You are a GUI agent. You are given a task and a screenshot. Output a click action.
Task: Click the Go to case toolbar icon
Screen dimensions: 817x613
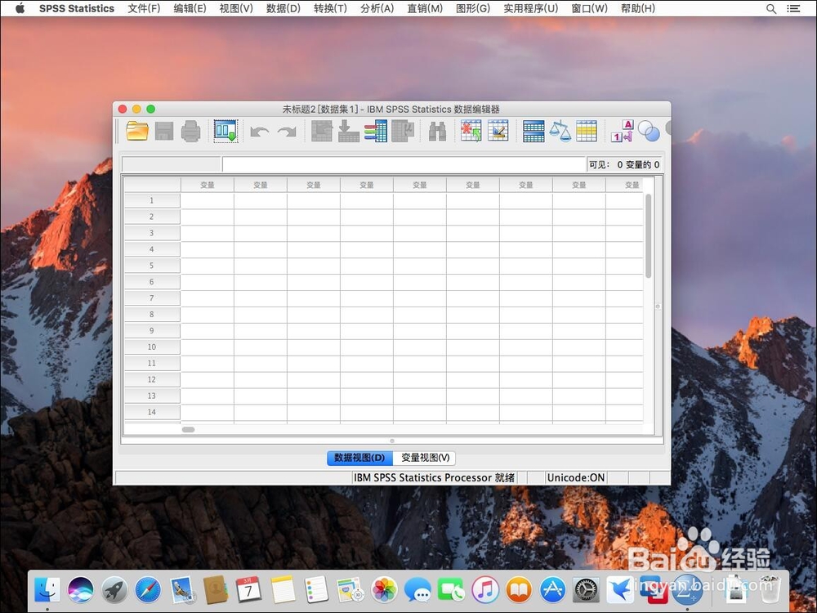click(321, 131)
